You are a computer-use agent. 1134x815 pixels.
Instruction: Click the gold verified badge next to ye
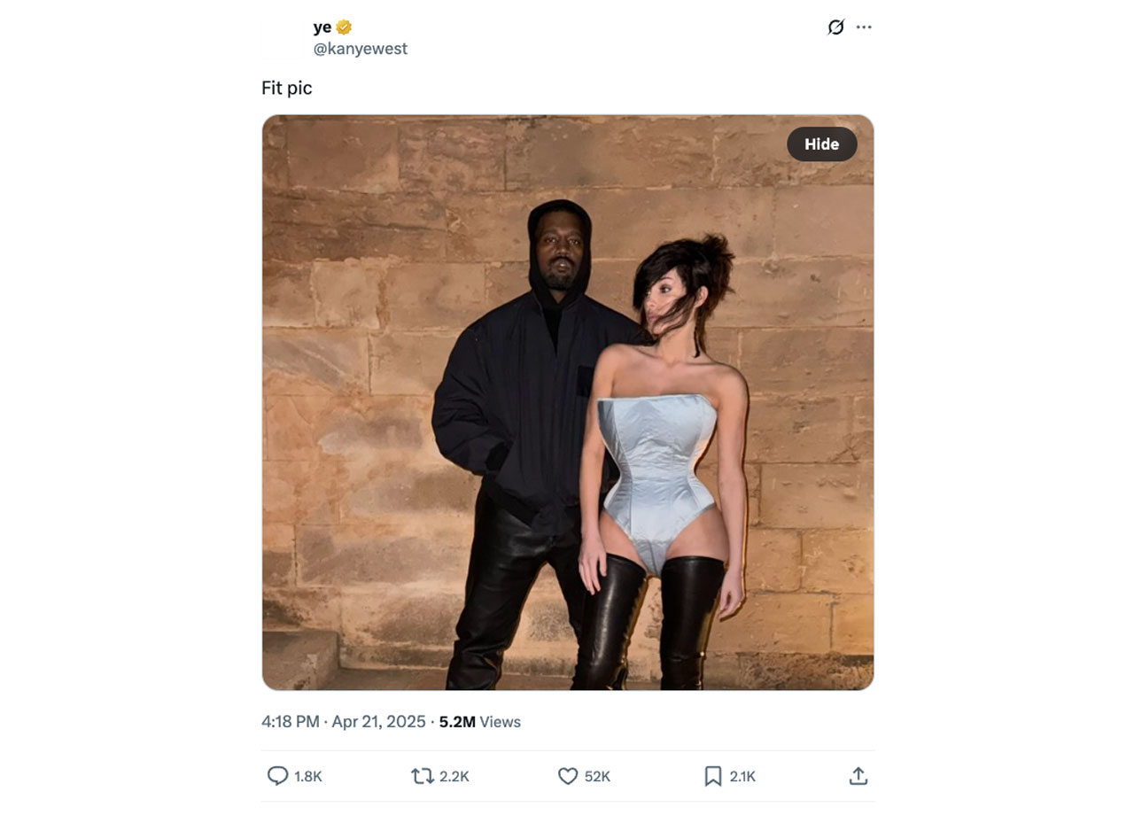(344, 27)
